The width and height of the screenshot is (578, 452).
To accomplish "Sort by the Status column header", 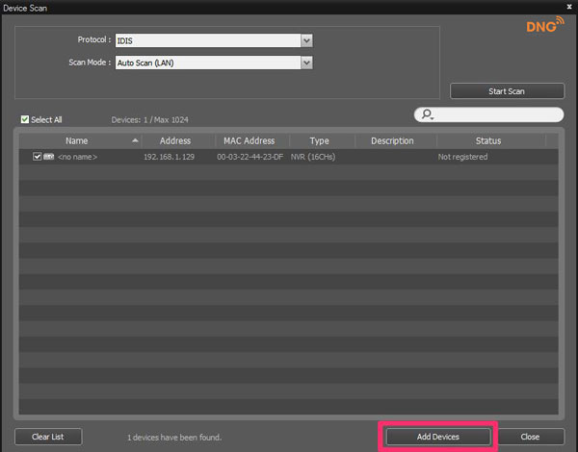I will [x=491, y=141].
